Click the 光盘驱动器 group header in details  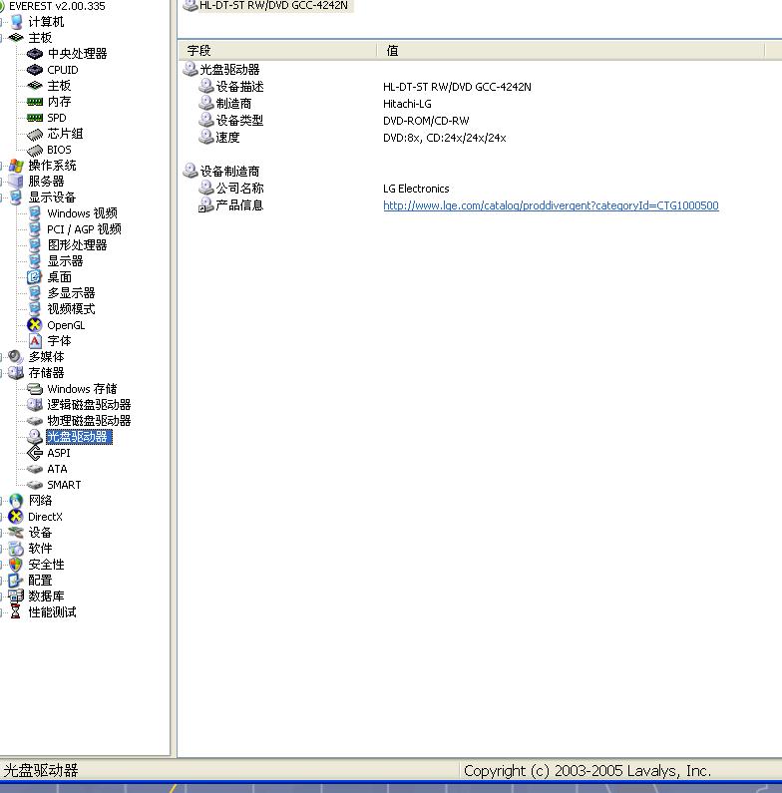[229, 69]
